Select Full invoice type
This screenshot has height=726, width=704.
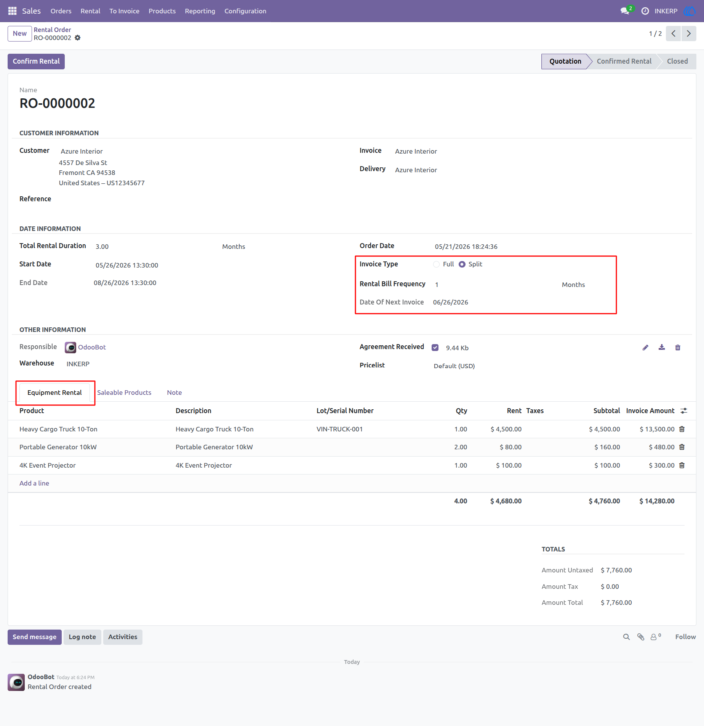(437, 264)
